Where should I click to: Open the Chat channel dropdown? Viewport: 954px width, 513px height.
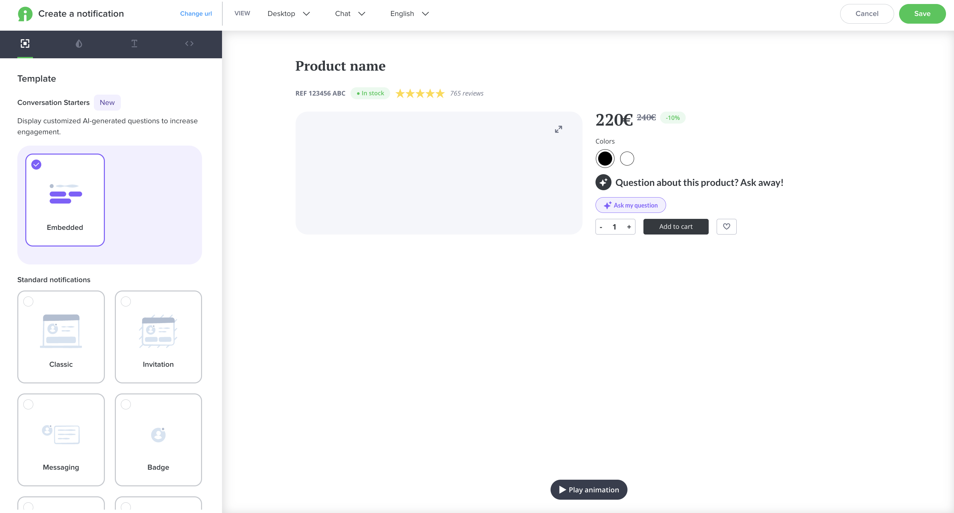[x=350, y=14]
